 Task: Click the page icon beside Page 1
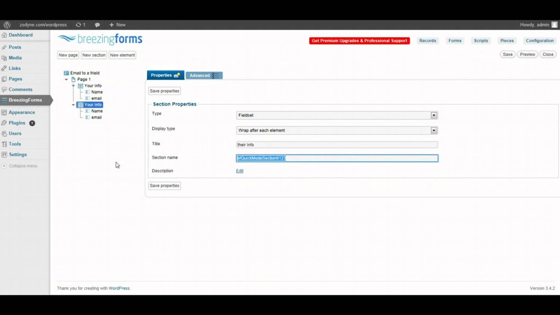(x=73, y=80)
